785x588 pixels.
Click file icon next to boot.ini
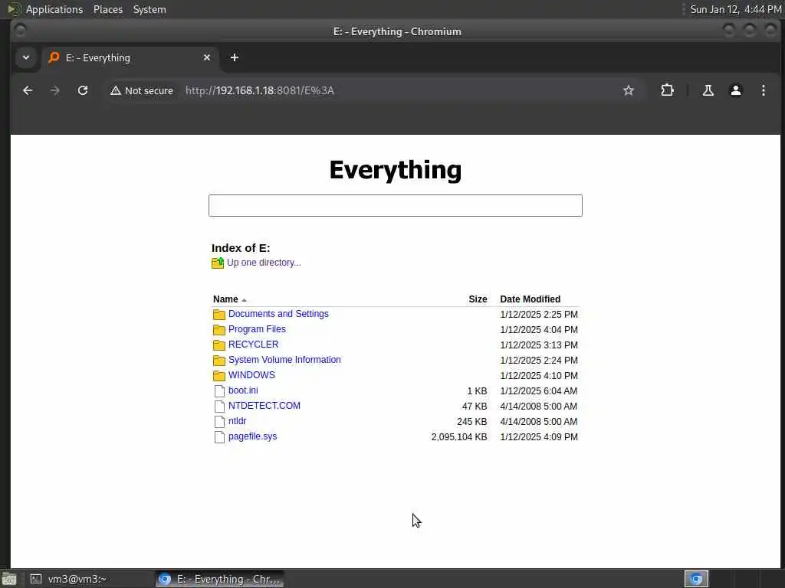pyautogui.click(x=219, y=391)
